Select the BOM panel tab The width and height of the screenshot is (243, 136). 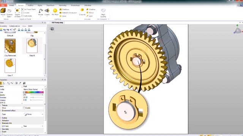point(30,26)
